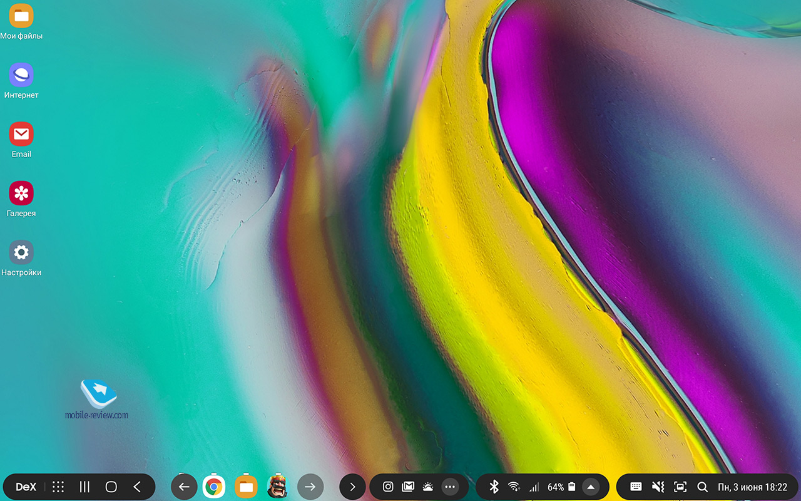Go to home with the square-circle button
The height and width of the screenshot is (501, 801).
(111, 487)
